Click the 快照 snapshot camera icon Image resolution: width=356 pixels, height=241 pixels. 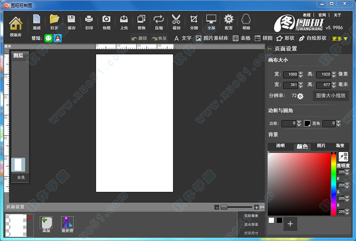tap(106, 21)
